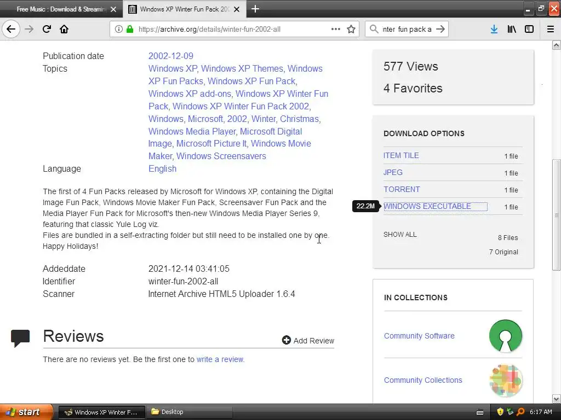Click the forward navigation arrow
This screenshot has width=561, height=420.
click(x=29, y=29)
